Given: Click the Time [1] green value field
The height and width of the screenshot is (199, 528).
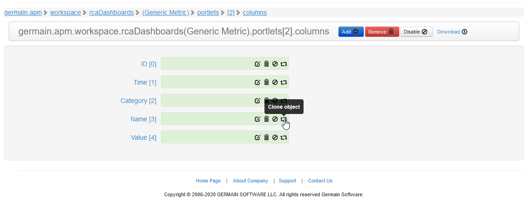Looking at the screenshot, I should 207,82.
